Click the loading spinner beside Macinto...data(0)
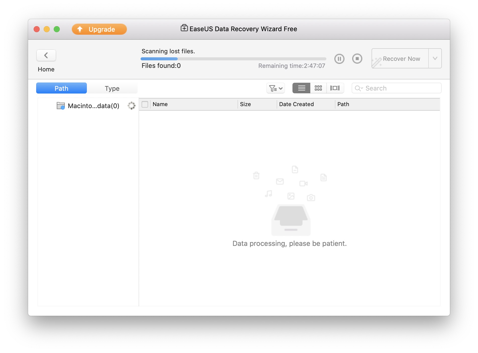 pyautogui.click(x=132, y=106)
